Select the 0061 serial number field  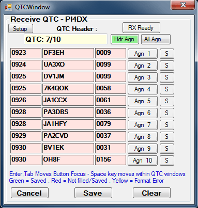click(111, 101)
